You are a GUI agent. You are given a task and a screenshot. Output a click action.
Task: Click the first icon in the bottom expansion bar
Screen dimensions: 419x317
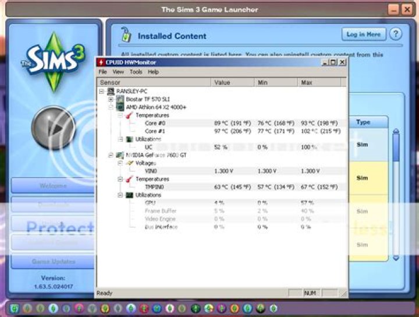[13, 308]
